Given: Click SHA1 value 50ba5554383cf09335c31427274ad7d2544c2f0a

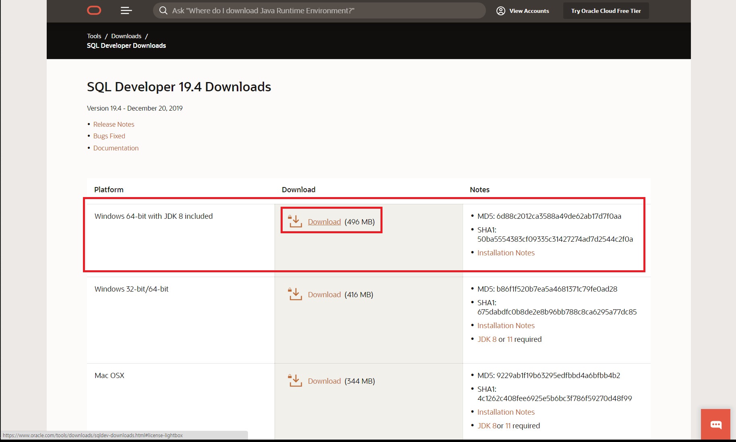Looking at the screenshot, I should pyautogui.click(x=555, y=239).
